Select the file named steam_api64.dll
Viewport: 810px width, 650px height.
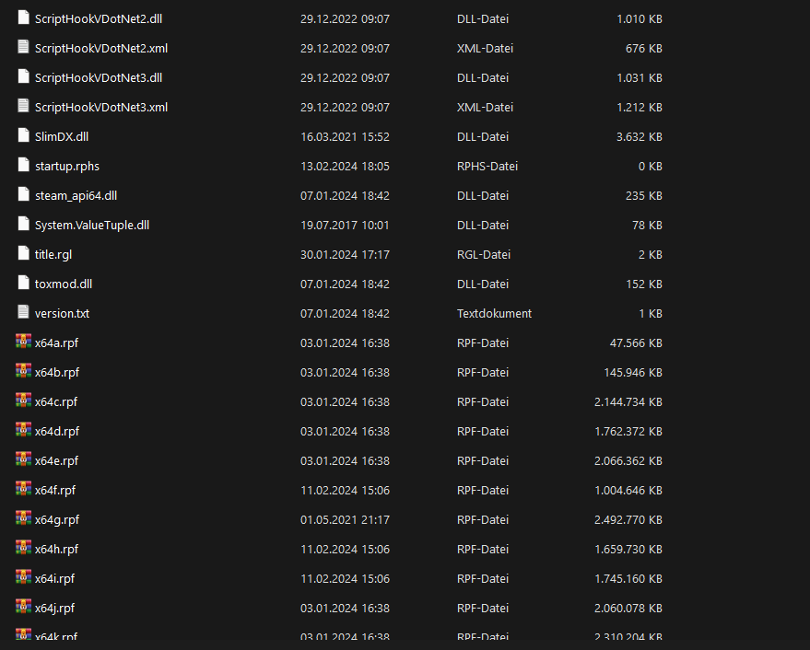click(x=76, y=195)
